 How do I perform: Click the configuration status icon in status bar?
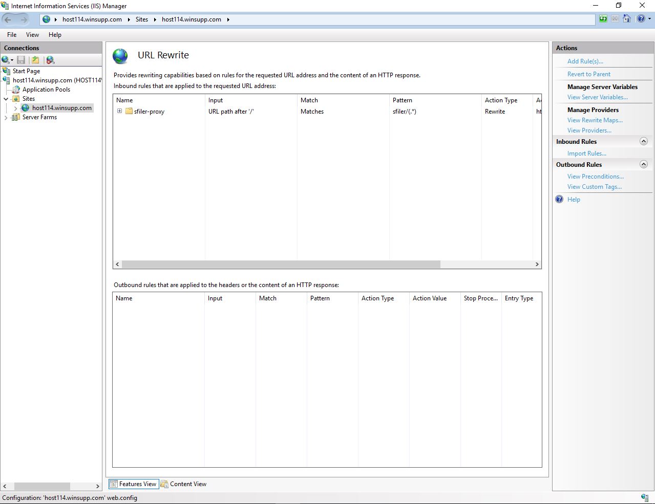click(645, 498)
